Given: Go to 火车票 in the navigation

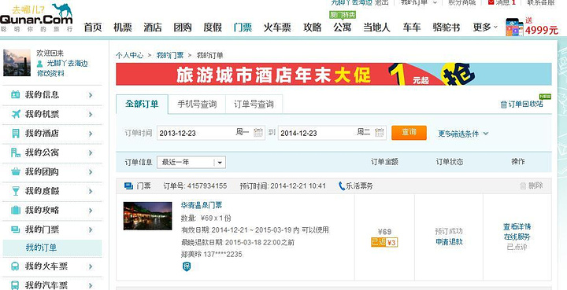Looking at the screenshot, I should coord(277,27).
